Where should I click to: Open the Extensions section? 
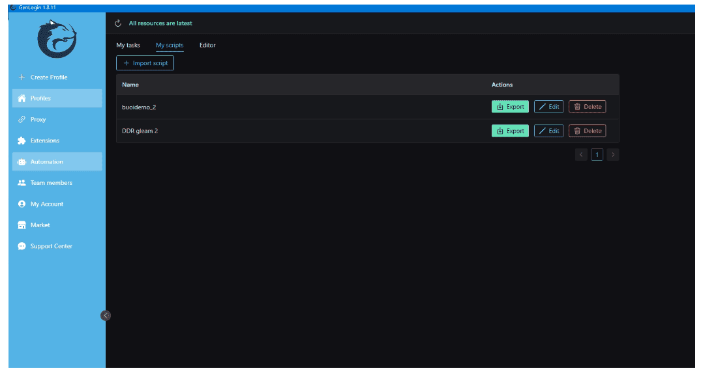click(x=57, y=141)
